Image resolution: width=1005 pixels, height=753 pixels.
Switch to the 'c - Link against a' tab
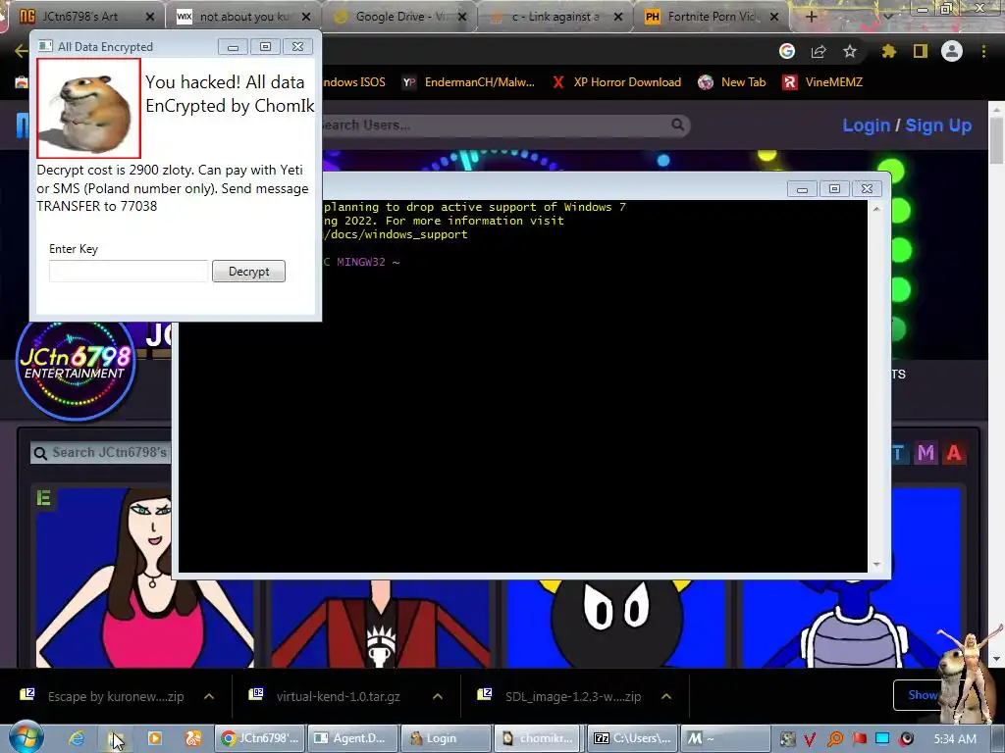[555, 17]
